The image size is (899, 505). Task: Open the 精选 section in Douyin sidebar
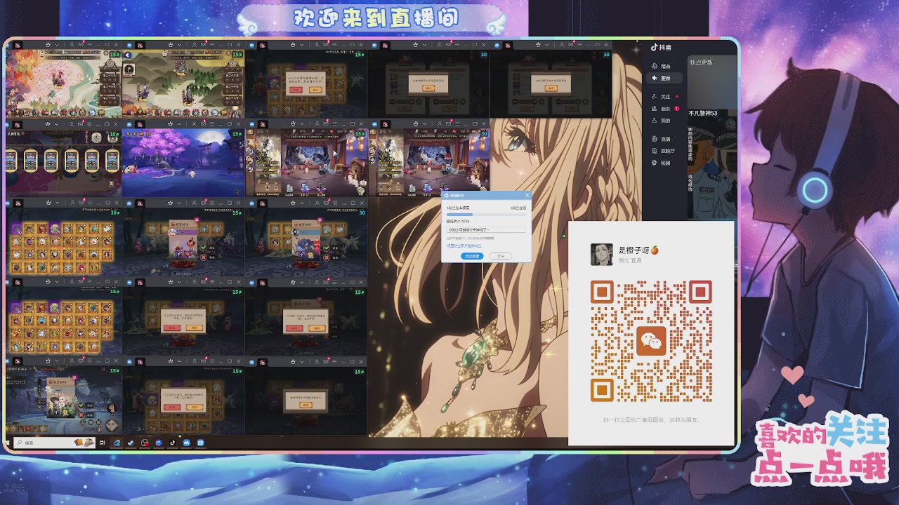click(661, 67)
